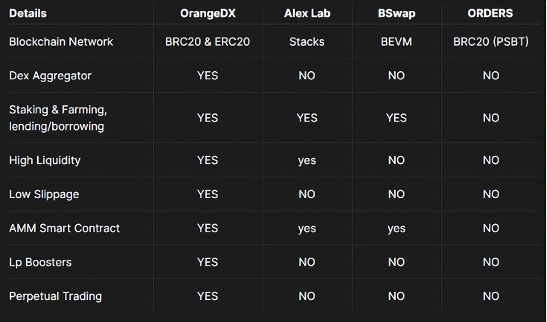Select the ORDERS column header
Viewport: 547px width, 322px height.
coord(491,13)
